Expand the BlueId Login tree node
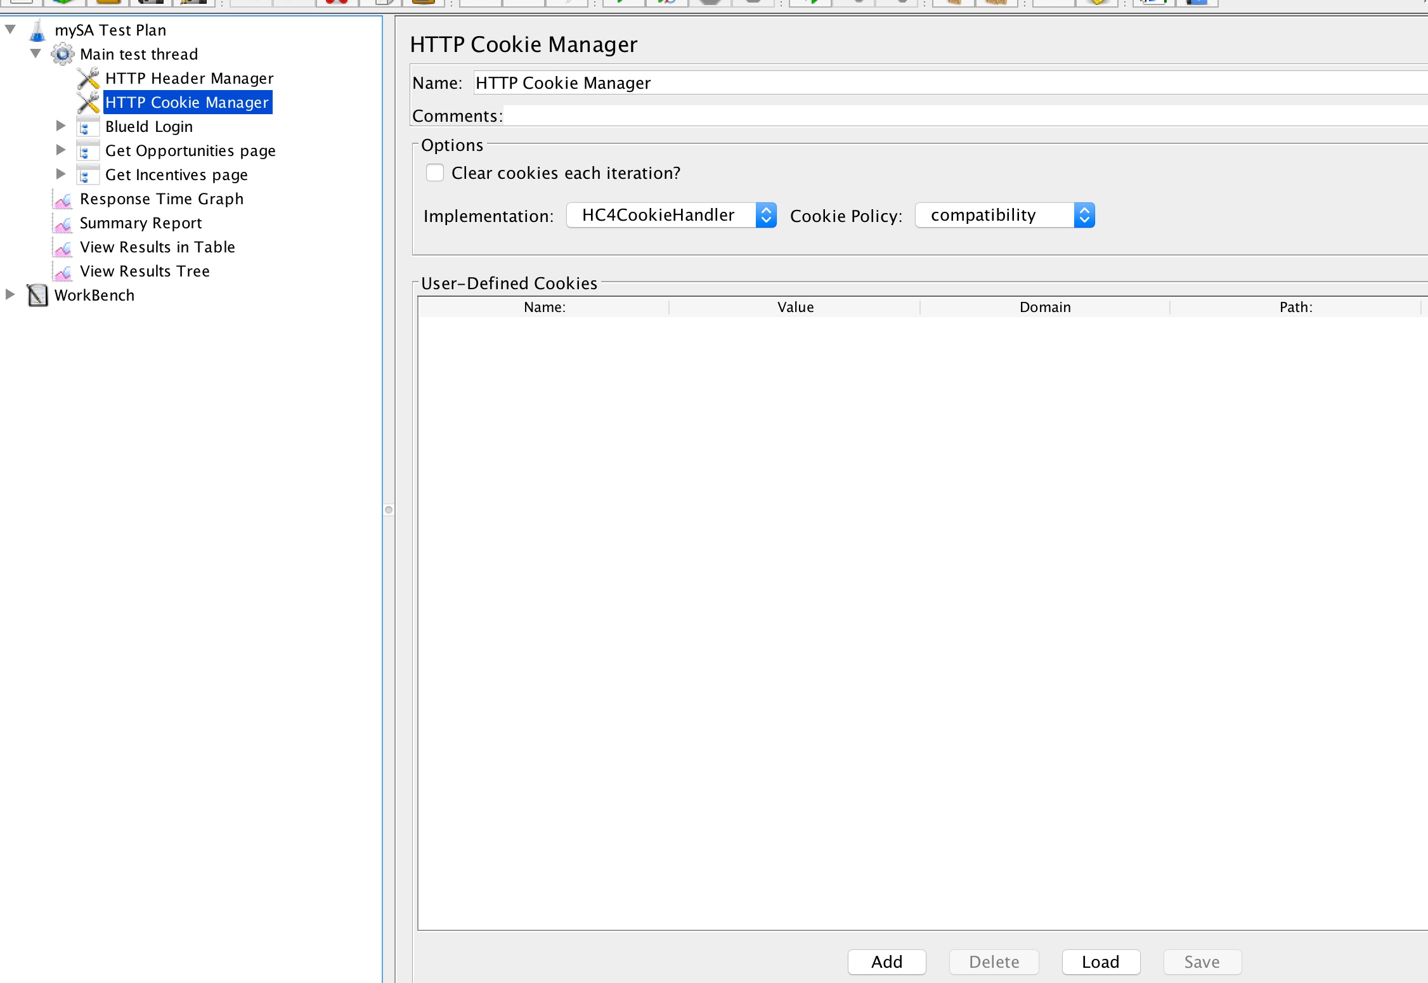The width and height of the screenshot is (1428, 983). pyautogui.click(x=61, y=126)
